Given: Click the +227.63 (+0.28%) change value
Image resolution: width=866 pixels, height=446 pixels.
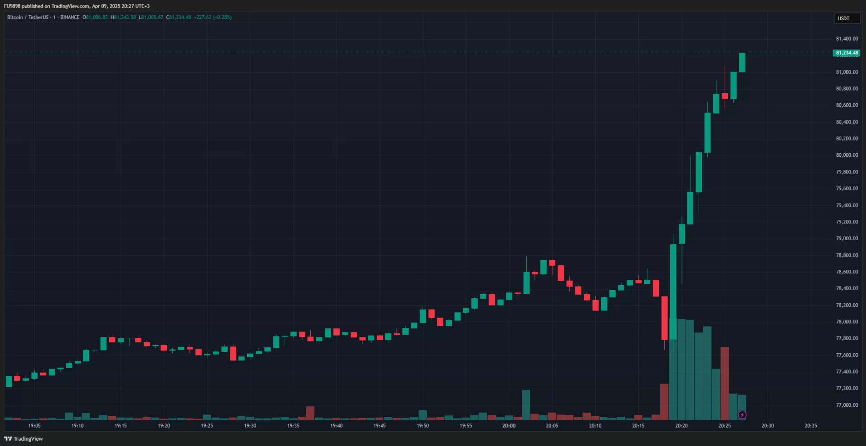Looking at the screenshot, I should tap(212, 17).
